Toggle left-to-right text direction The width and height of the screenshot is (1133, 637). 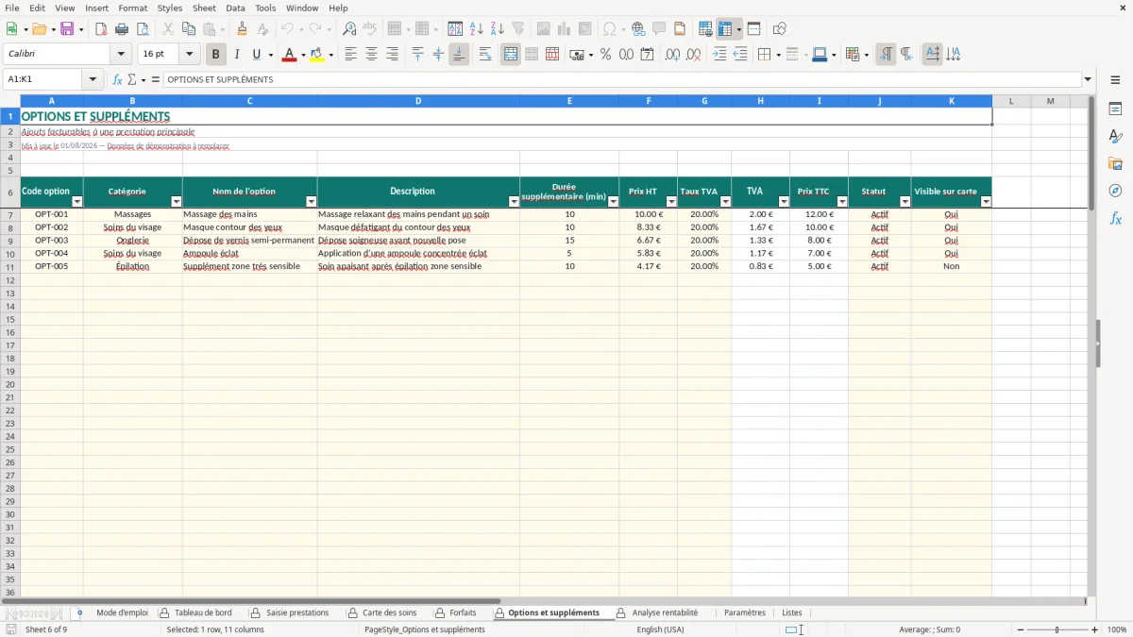click(x=886, y=55)
